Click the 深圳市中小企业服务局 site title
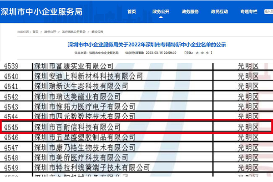 [x=41, y=12]
